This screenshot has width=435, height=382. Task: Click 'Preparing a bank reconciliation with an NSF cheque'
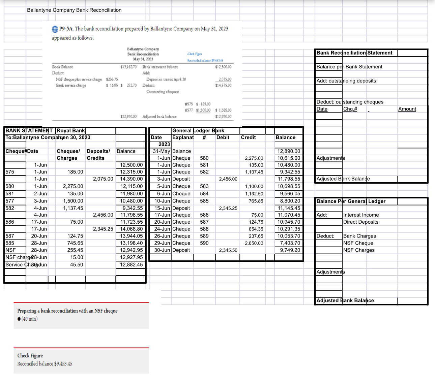click(67, 311)
